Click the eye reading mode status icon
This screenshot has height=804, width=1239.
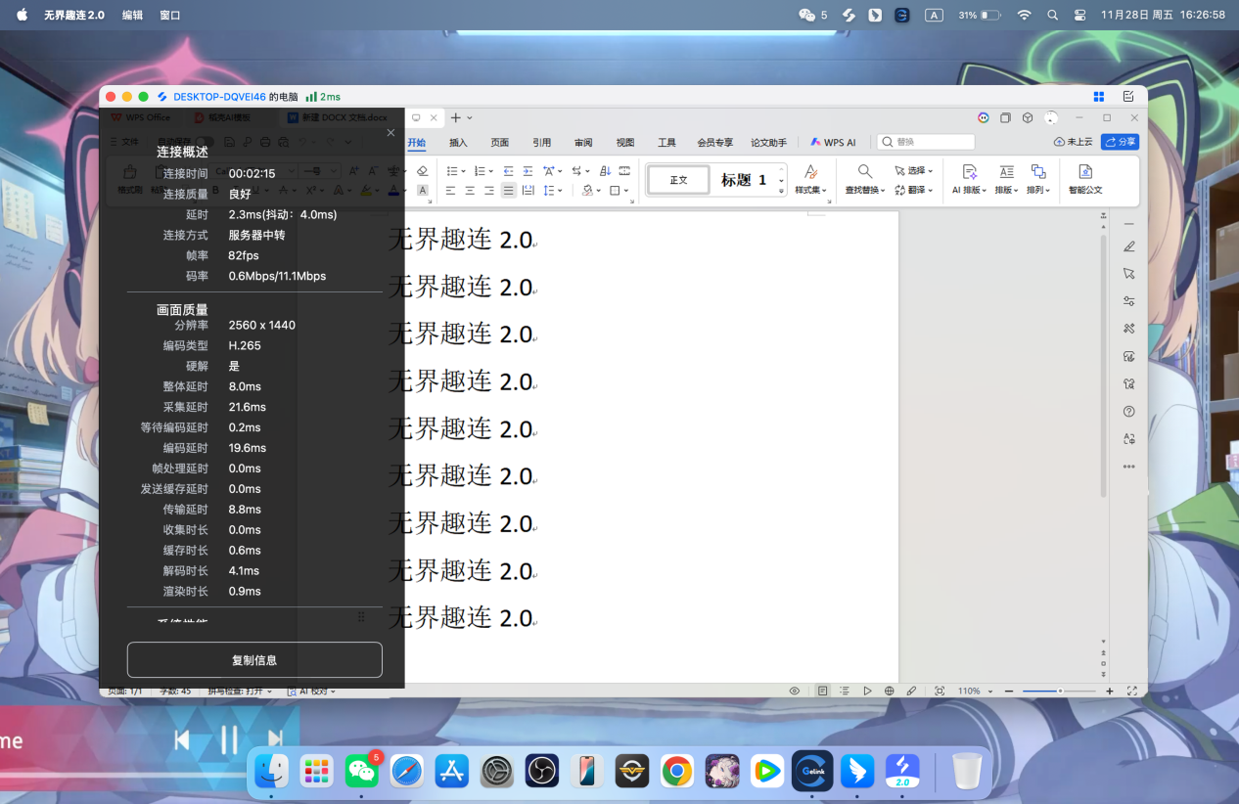(x=795, y=691)
